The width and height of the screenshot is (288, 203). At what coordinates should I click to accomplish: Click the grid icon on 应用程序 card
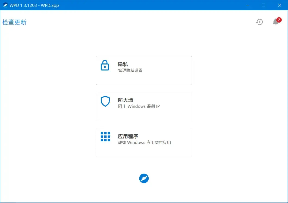(x=105, y=137)
